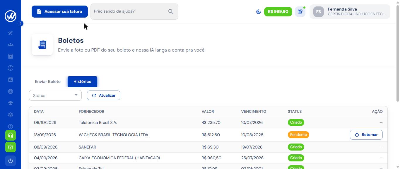400x169 pixels.
Task: Click date 09/10/2026
Action: [x=45, y=122]
